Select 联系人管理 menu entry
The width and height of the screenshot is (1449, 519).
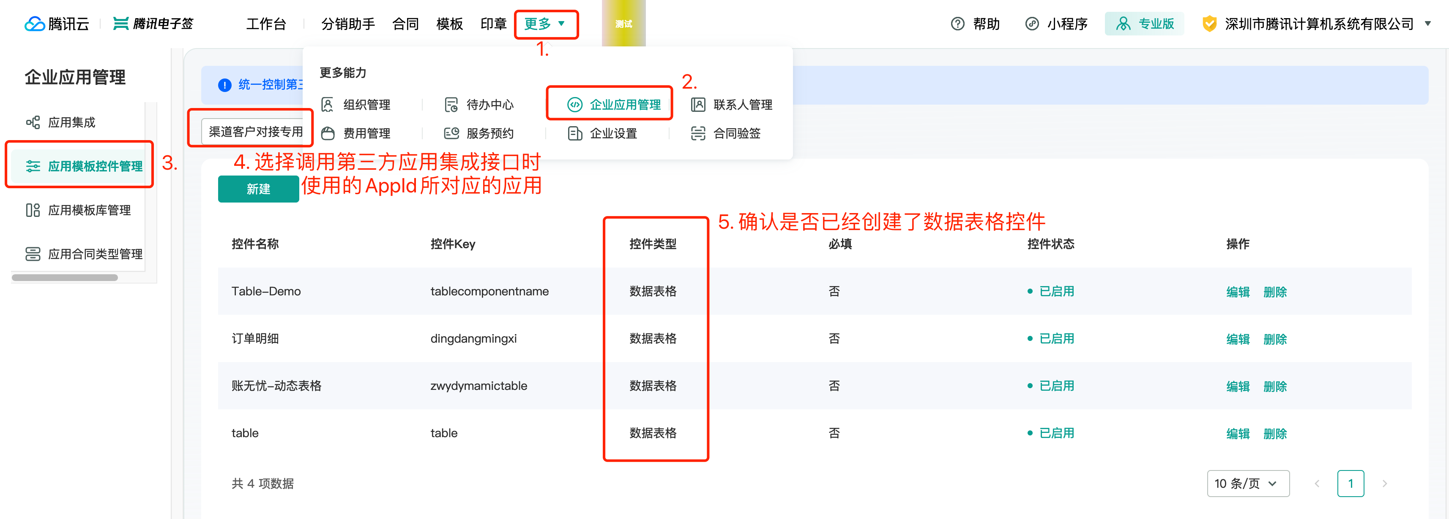point(731,105)
